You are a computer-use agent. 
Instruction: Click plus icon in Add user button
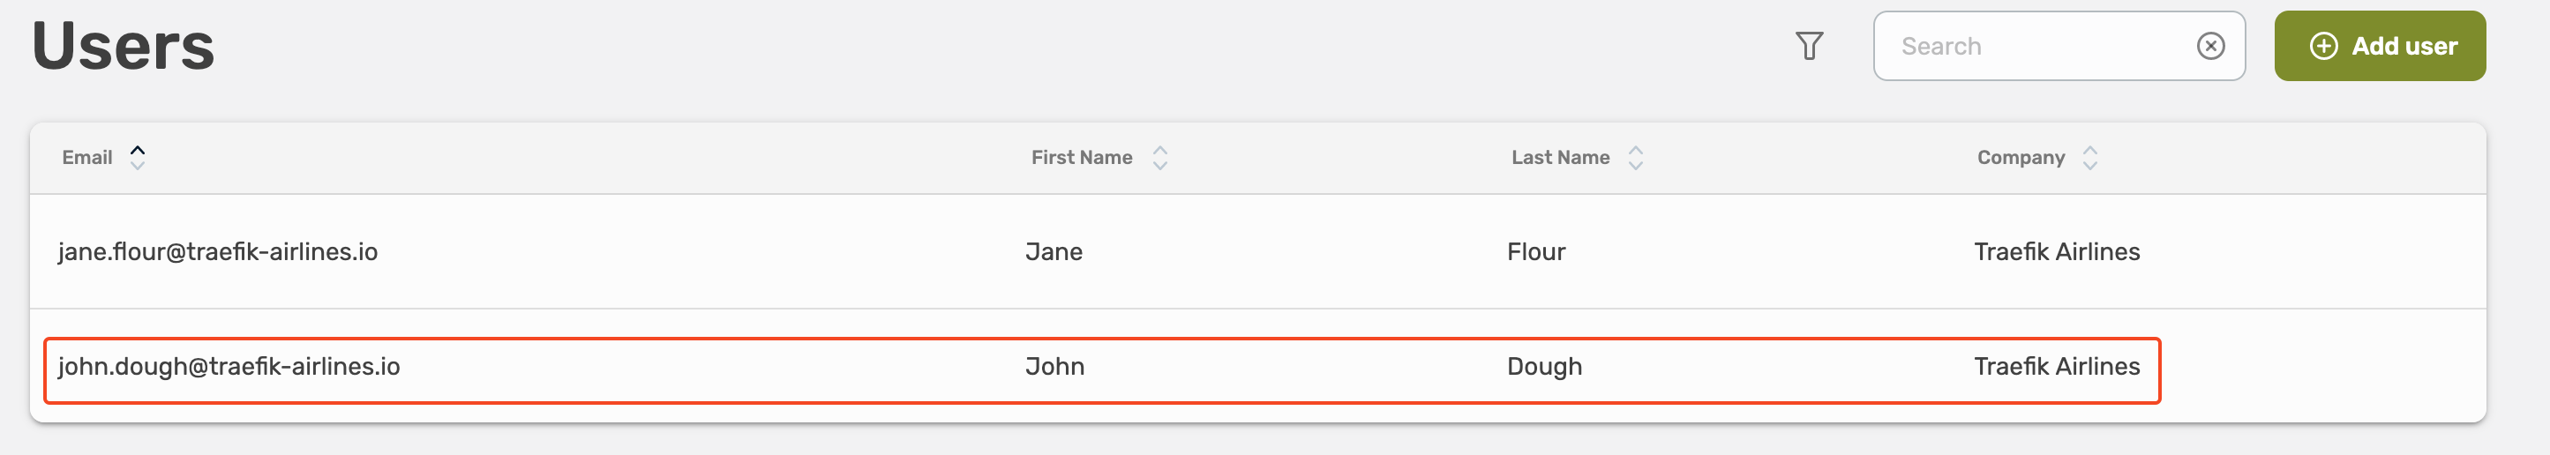[2323, 47]
